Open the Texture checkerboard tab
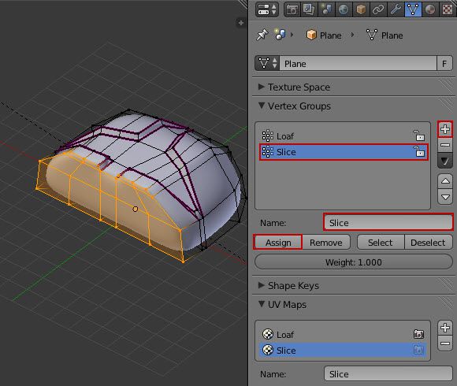The height and width of the screenshot is (386, 457). point(448,9)
